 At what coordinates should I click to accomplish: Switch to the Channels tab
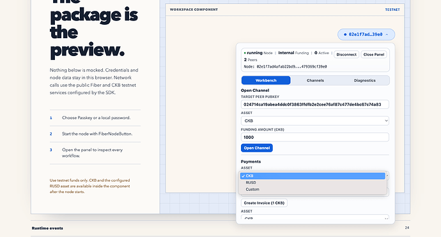[x=315, y=80]
